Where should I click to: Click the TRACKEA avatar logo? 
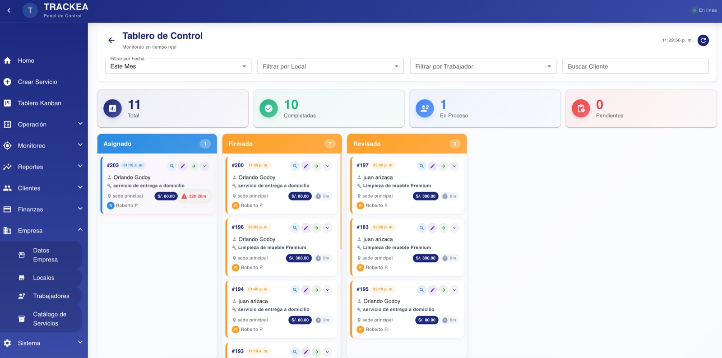tap(30, 10)
